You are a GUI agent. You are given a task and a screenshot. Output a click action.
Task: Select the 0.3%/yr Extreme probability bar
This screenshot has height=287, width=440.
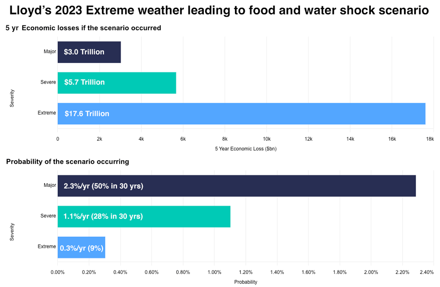click(x=81, y=247)
